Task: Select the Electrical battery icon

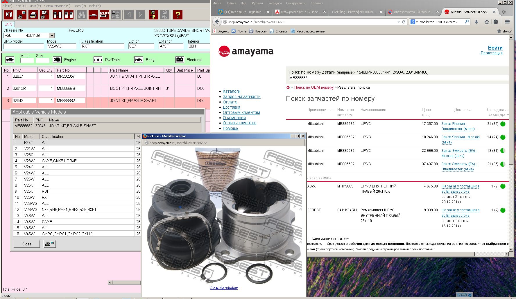Action: click(x=180, y=60)
